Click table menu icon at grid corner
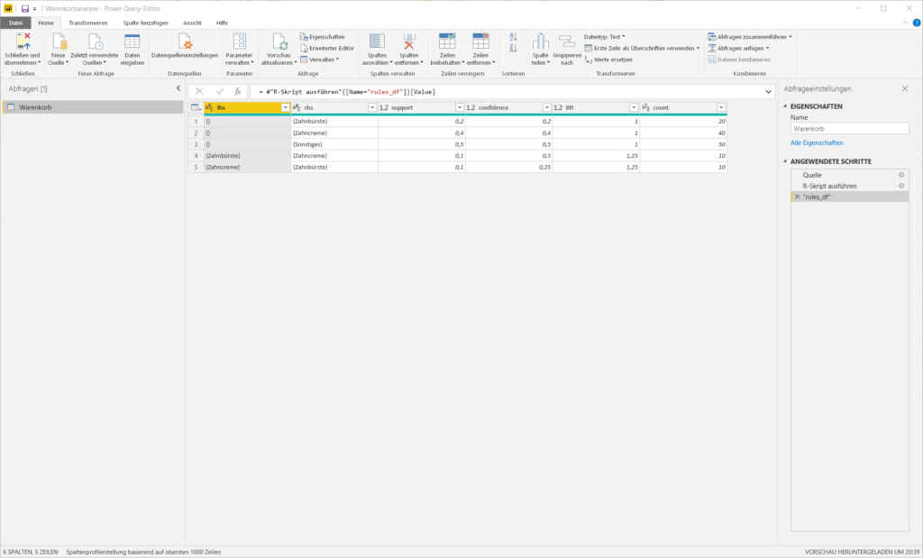Viewport: 923px width, 558px height. point(196,107)
